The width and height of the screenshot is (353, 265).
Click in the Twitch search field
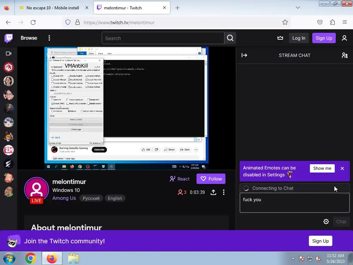pyautogui.click(x=163, y=38)
